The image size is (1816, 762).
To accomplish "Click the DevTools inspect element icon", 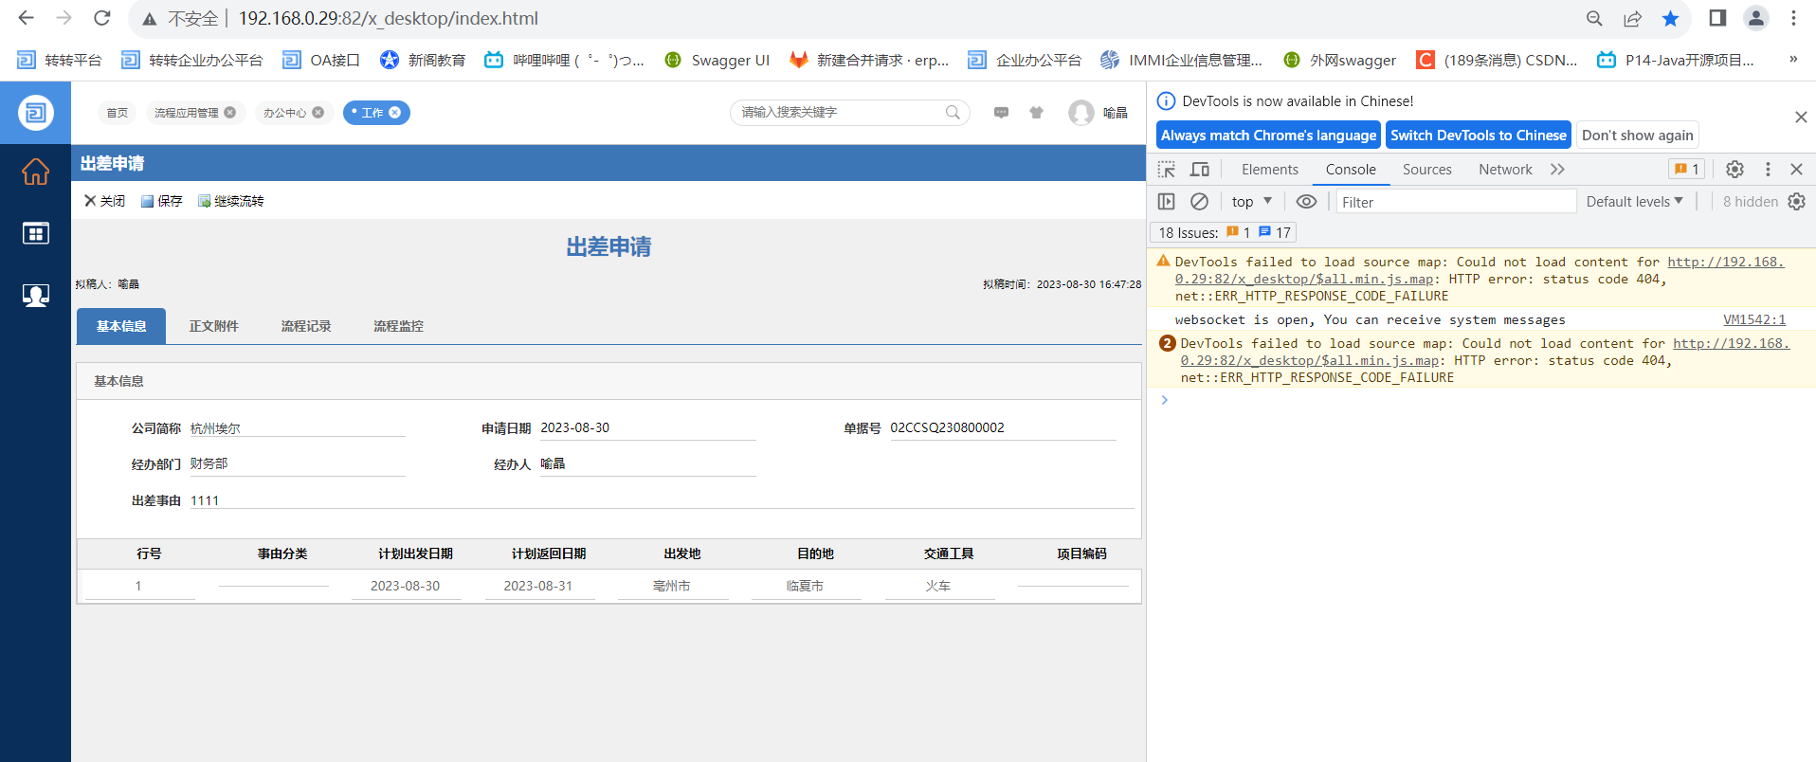I will pos(1167,170).
